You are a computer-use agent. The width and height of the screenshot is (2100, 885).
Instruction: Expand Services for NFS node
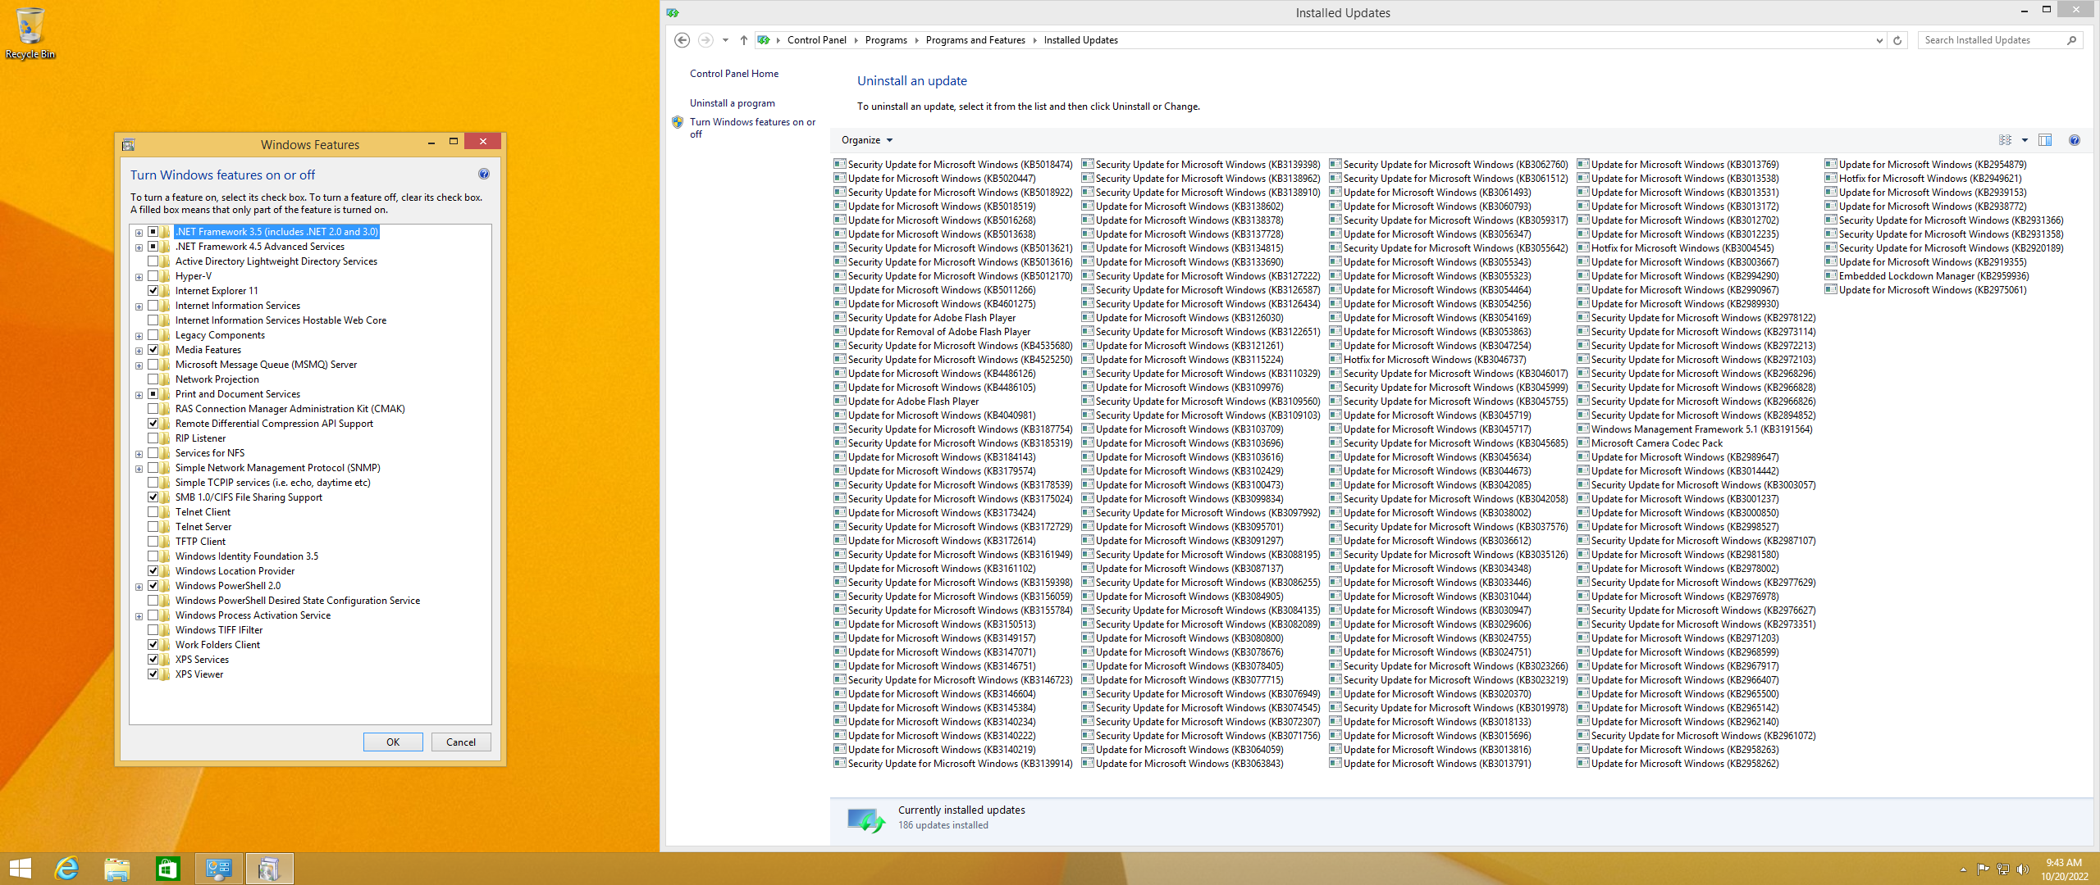(x=139, y=454)
